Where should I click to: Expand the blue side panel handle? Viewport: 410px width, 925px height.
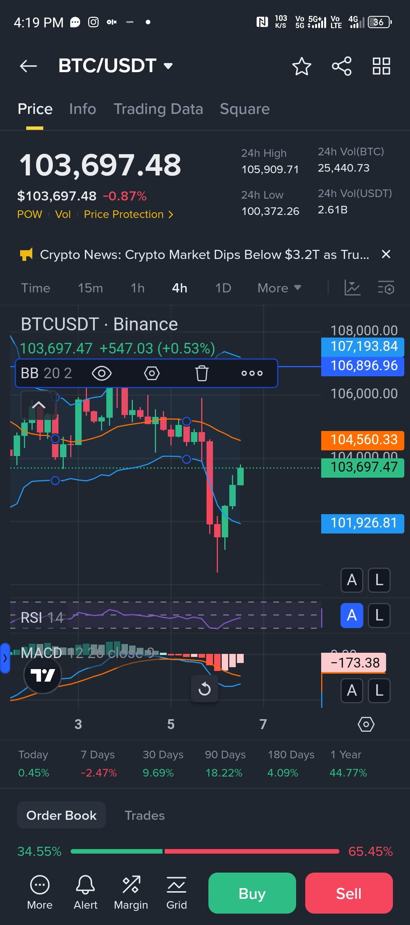[5, 658]
